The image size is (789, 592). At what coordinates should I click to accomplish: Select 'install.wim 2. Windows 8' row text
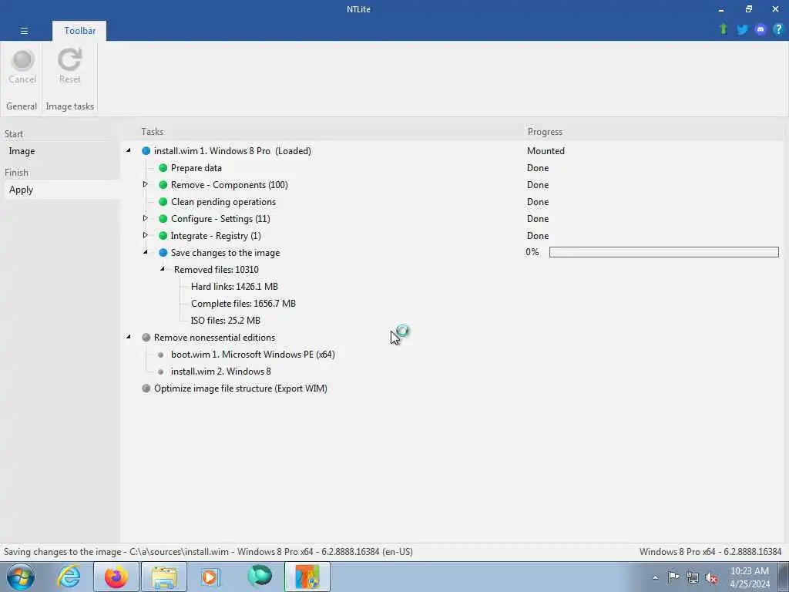pyautogui.click(x=221, y=372)
